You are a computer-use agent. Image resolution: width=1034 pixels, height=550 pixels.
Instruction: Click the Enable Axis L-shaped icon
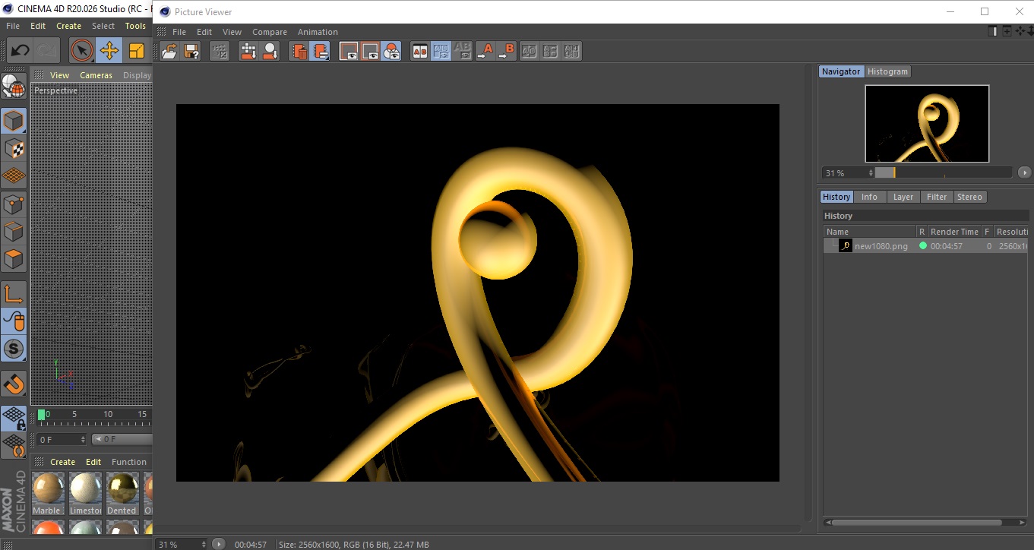pos(14,294)
